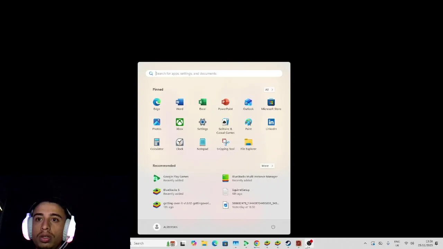Open pinned Microsoft Store app

click(271, 104)
